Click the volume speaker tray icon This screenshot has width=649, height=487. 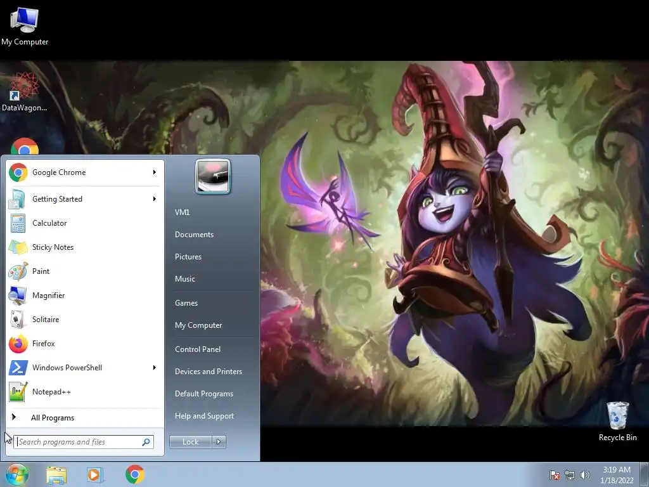coord(584,475)
